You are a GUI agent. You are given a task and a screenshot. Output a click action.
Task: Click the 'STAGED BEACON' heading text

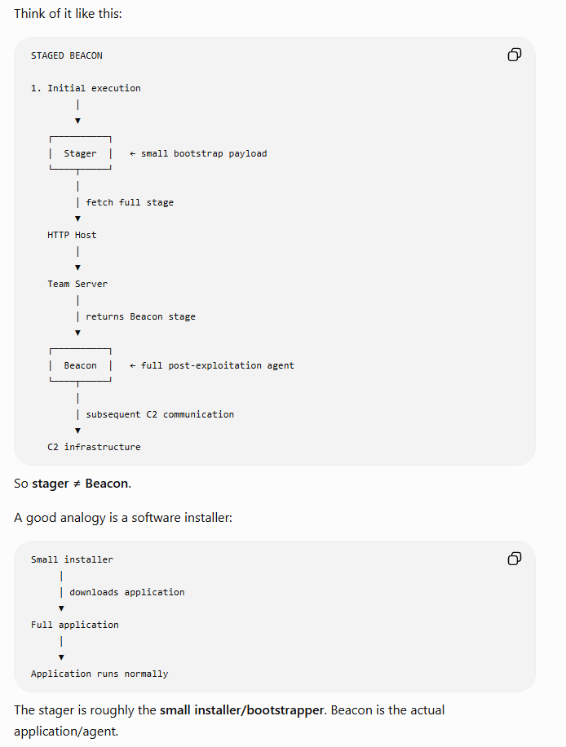67,55
